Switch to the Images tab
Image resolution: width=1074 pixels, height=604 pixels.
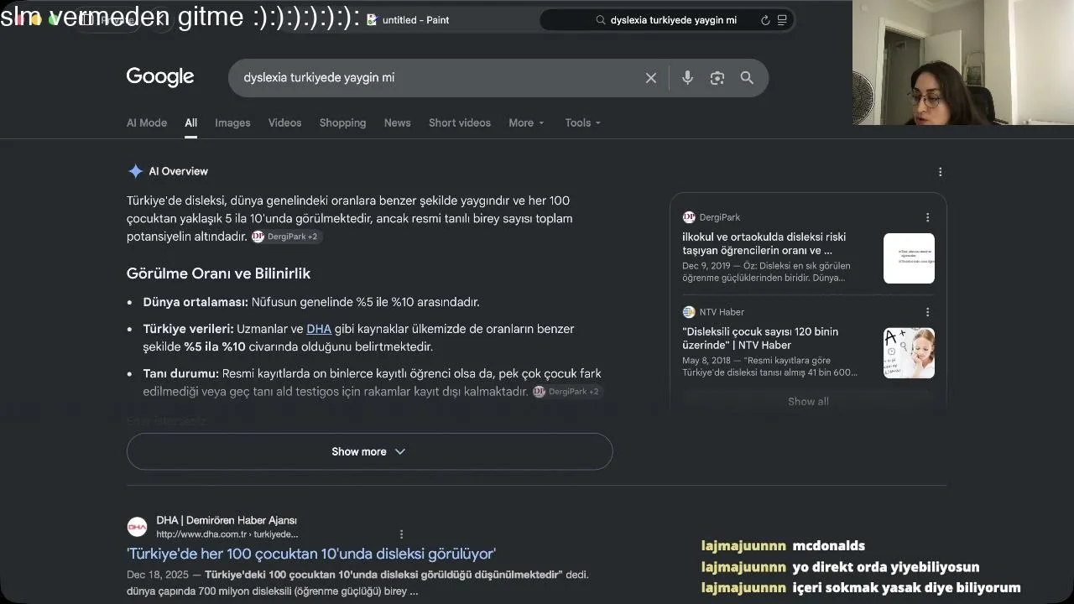click(x=232, y=122)
